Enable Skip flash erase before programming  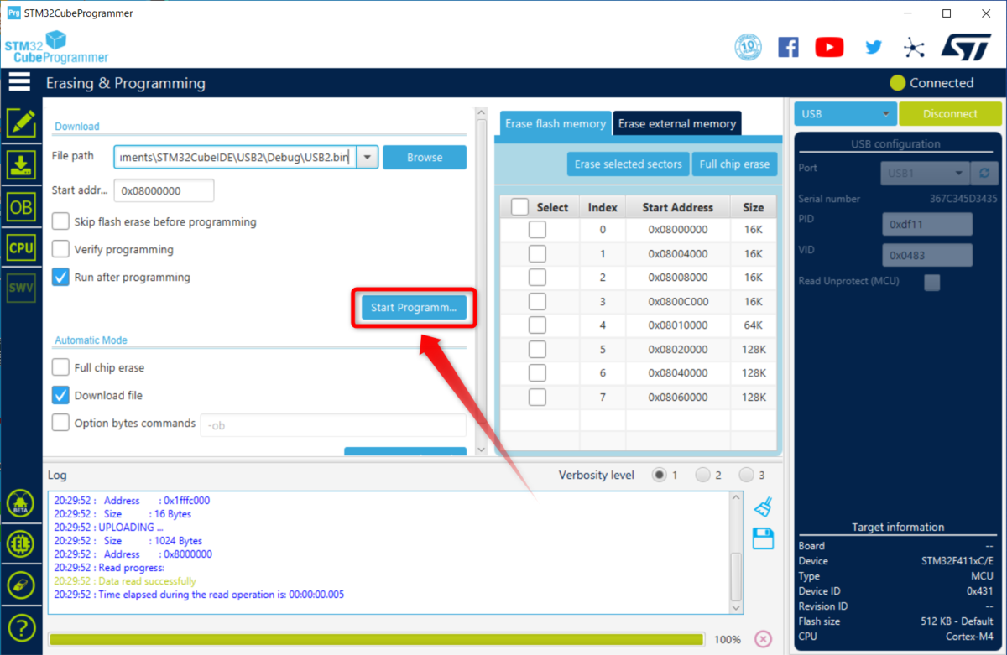coord(60,221)
